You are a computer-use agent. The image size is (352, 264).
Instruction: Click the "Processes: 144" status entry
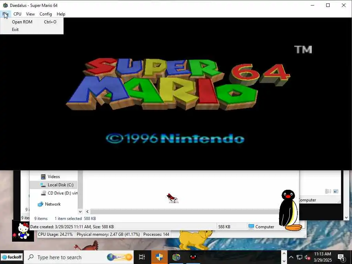156,234
